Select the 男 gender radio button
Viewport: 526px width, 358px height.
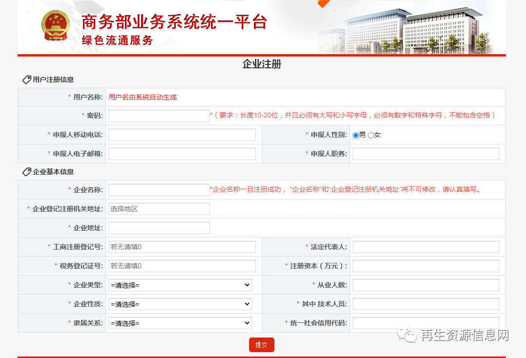pyautogui.click(x=356, y=135)
